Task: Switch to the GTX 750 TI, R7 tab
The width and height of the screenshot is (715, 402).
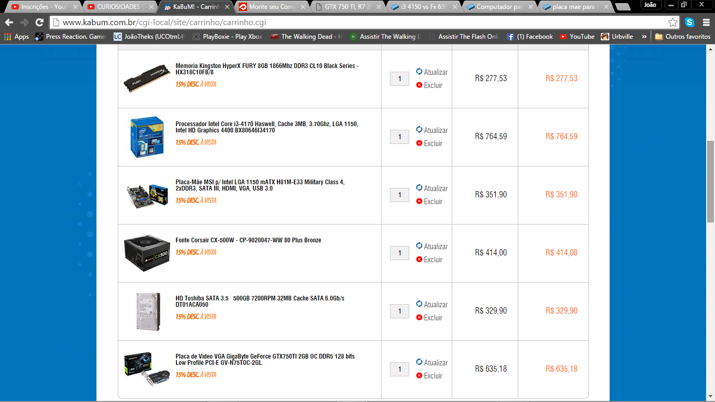Action: 347,7
